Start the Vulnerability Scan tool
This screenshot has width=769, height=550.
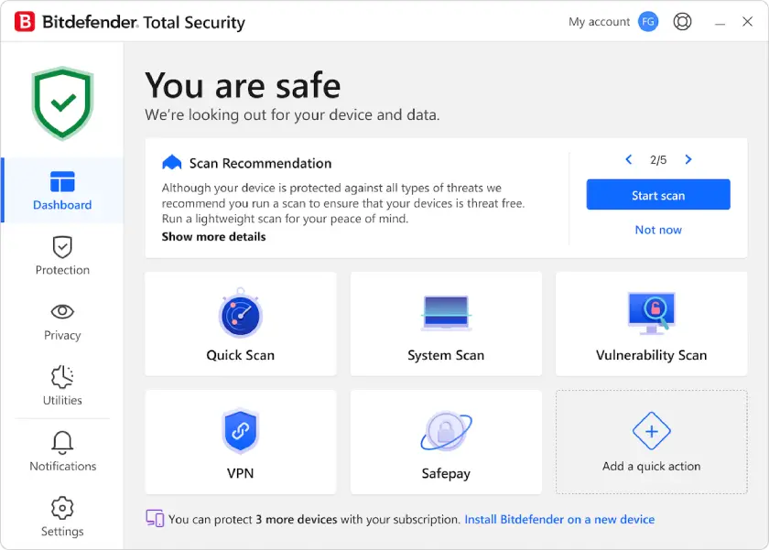[651, 324]
